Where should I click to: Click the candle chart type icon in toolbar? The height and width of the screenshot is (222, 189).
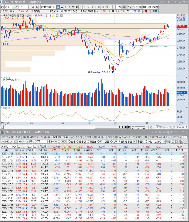click(x=129, y=7)
